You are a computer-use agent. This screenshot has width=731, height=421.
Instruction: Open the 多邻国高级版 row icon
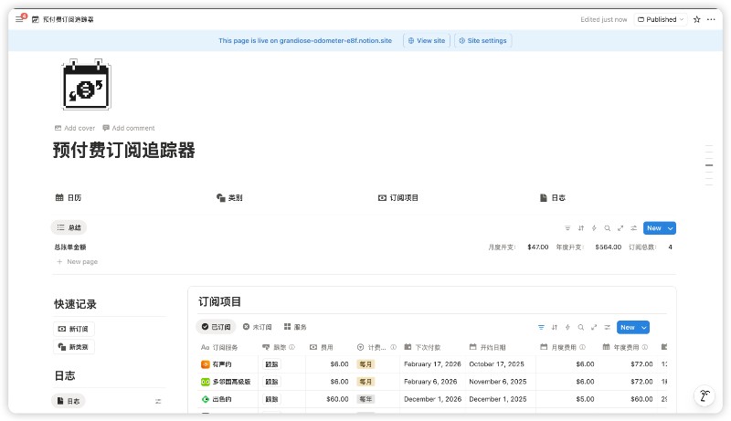coord(205,382)
